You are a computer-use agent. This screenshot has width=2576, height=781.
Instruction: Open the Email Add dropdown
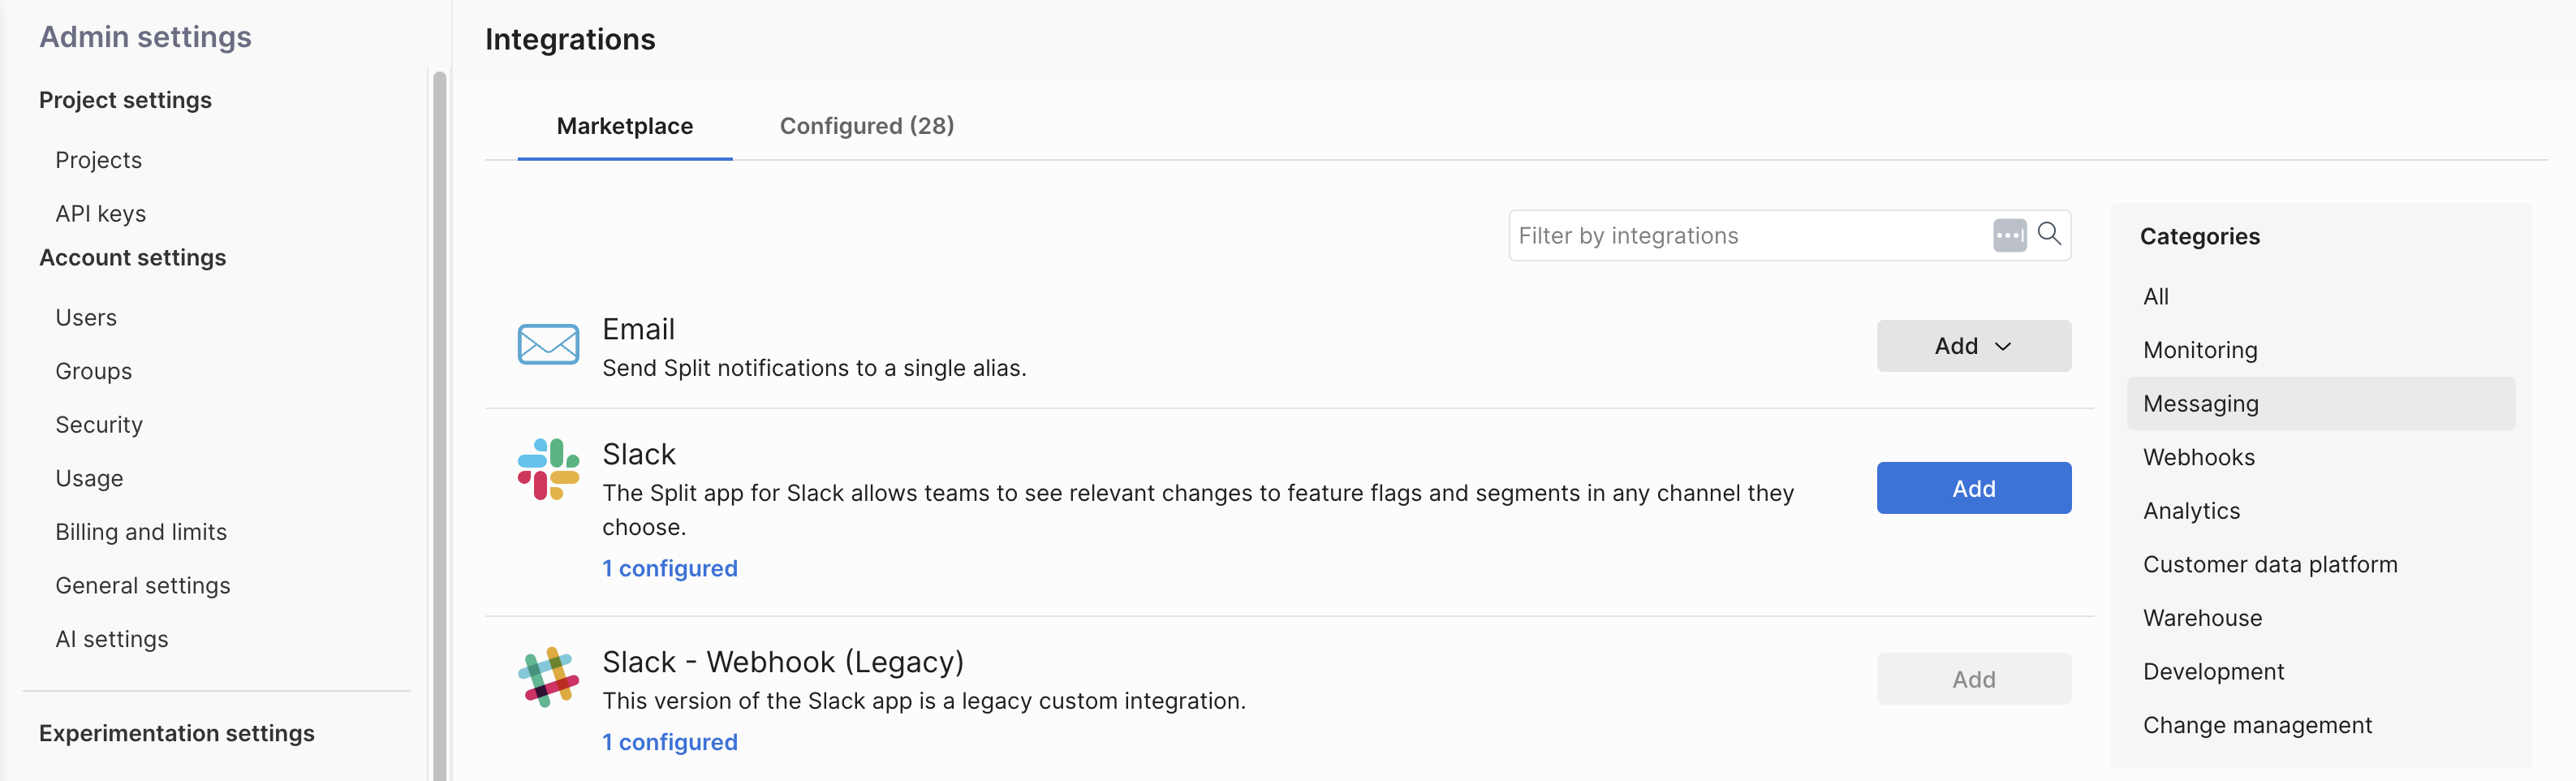(x=1973, y=346)
